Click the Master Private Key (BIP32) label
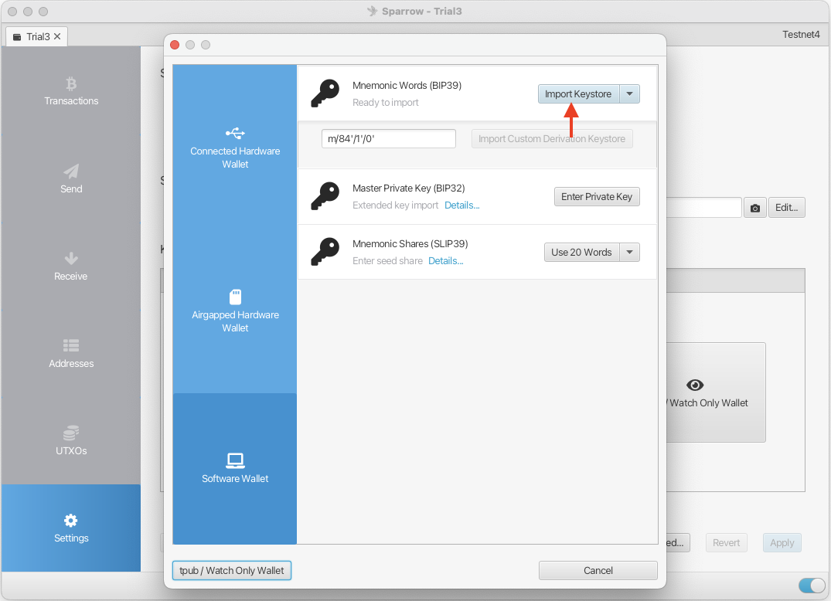Viewport: 831px width, 601px height. click(409, 188)
